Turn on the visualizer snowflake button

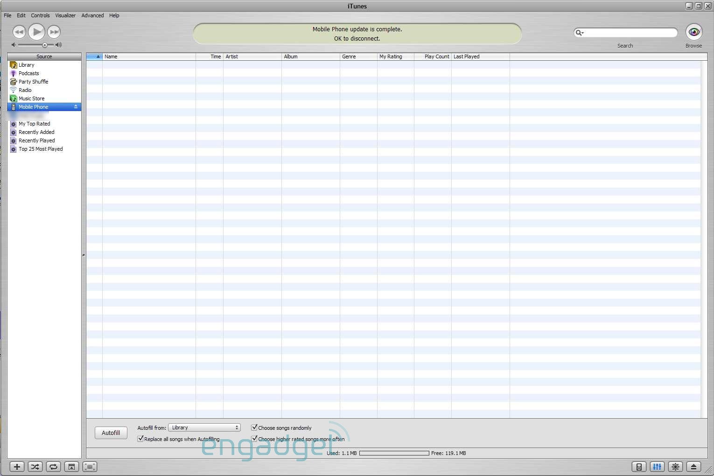(675, 467)
